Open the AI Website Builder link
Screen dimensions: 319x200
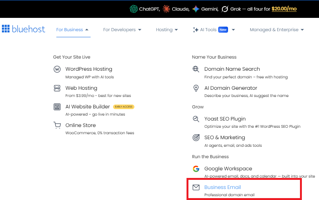(88, 107)
